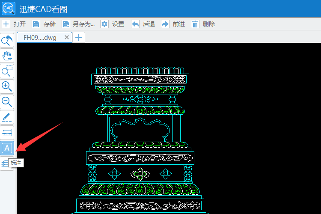Viewport: 321px width, 214px height.
Task: Click the 存储 save button
Action: click(44, 24)
